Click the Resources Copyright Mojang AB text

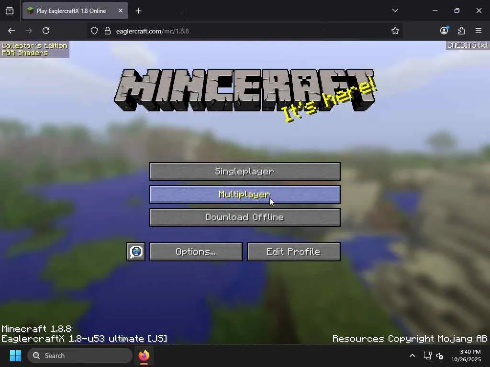click(x=410, y=339)
